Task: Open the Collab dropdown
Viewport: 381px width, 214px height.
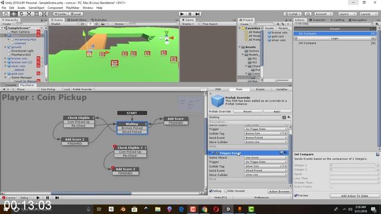Action: (x=292, y=14)
